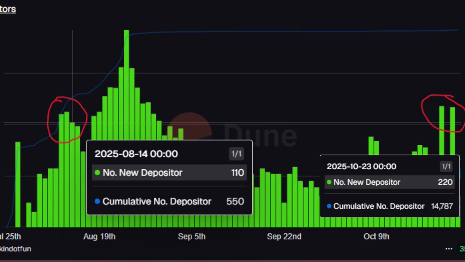465x262 pixels.
Task: Click the green dot beside No. New Depositor
Action: [x=97, y=172]
